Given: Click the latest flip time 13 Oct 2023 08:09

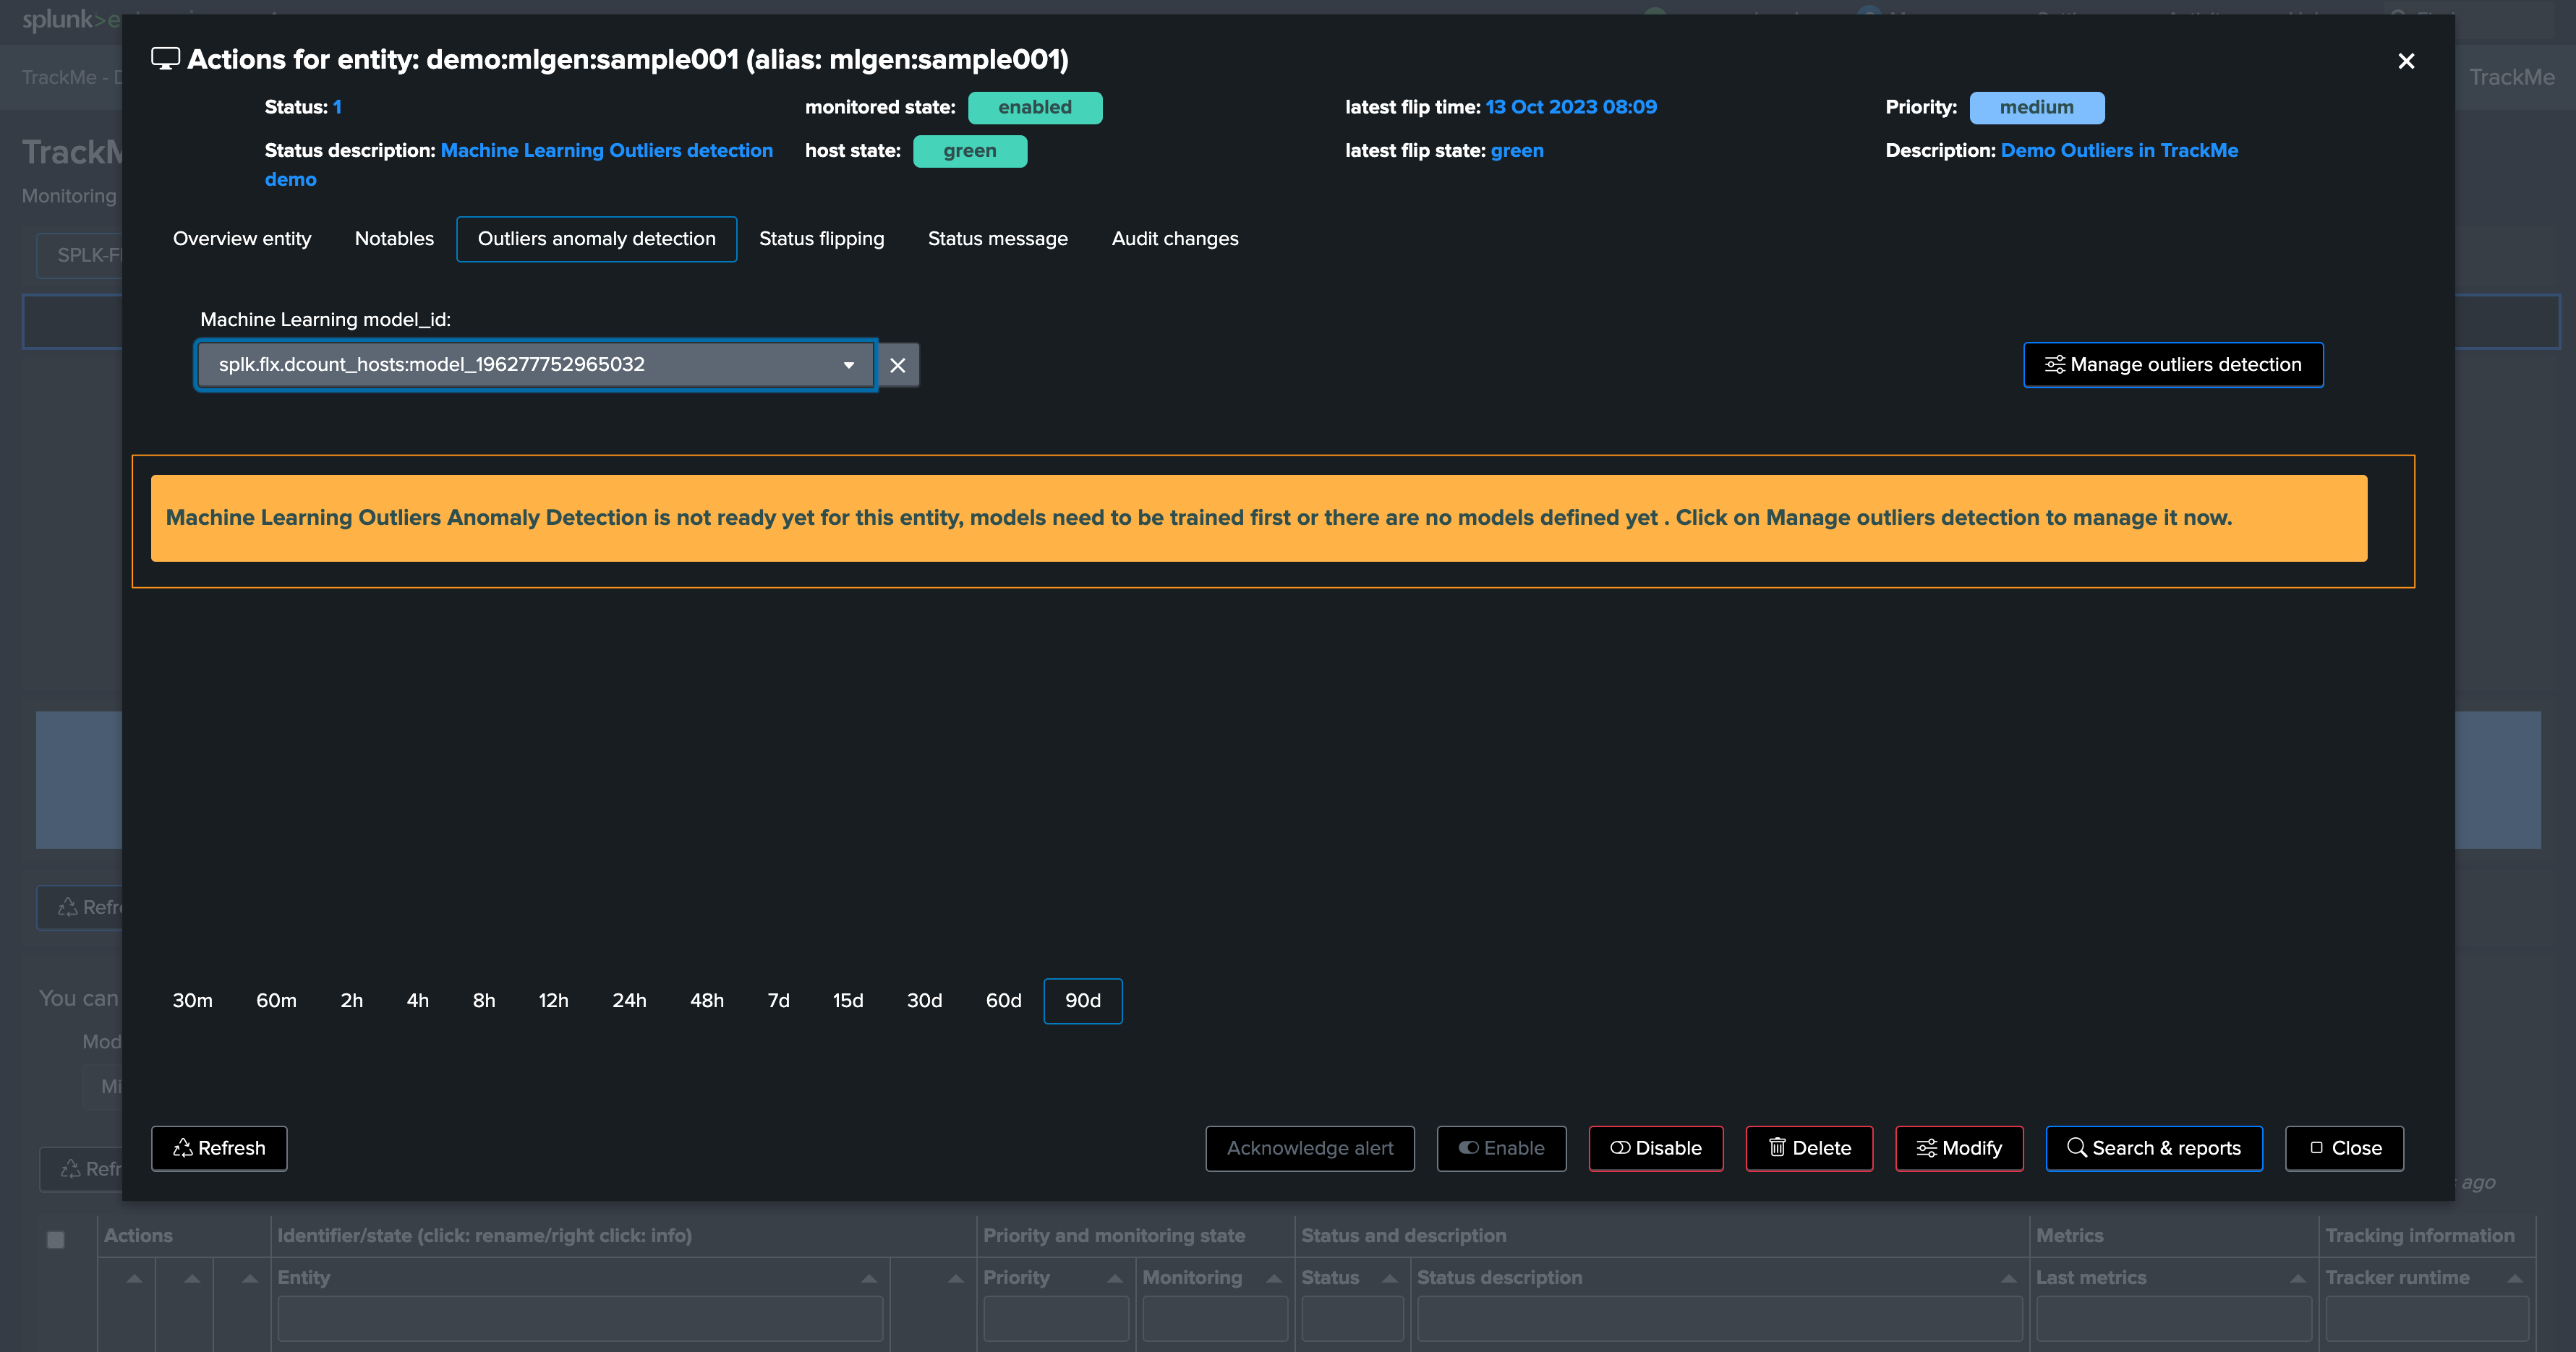Looking at the screenshot, I should tap(1571, 107).
